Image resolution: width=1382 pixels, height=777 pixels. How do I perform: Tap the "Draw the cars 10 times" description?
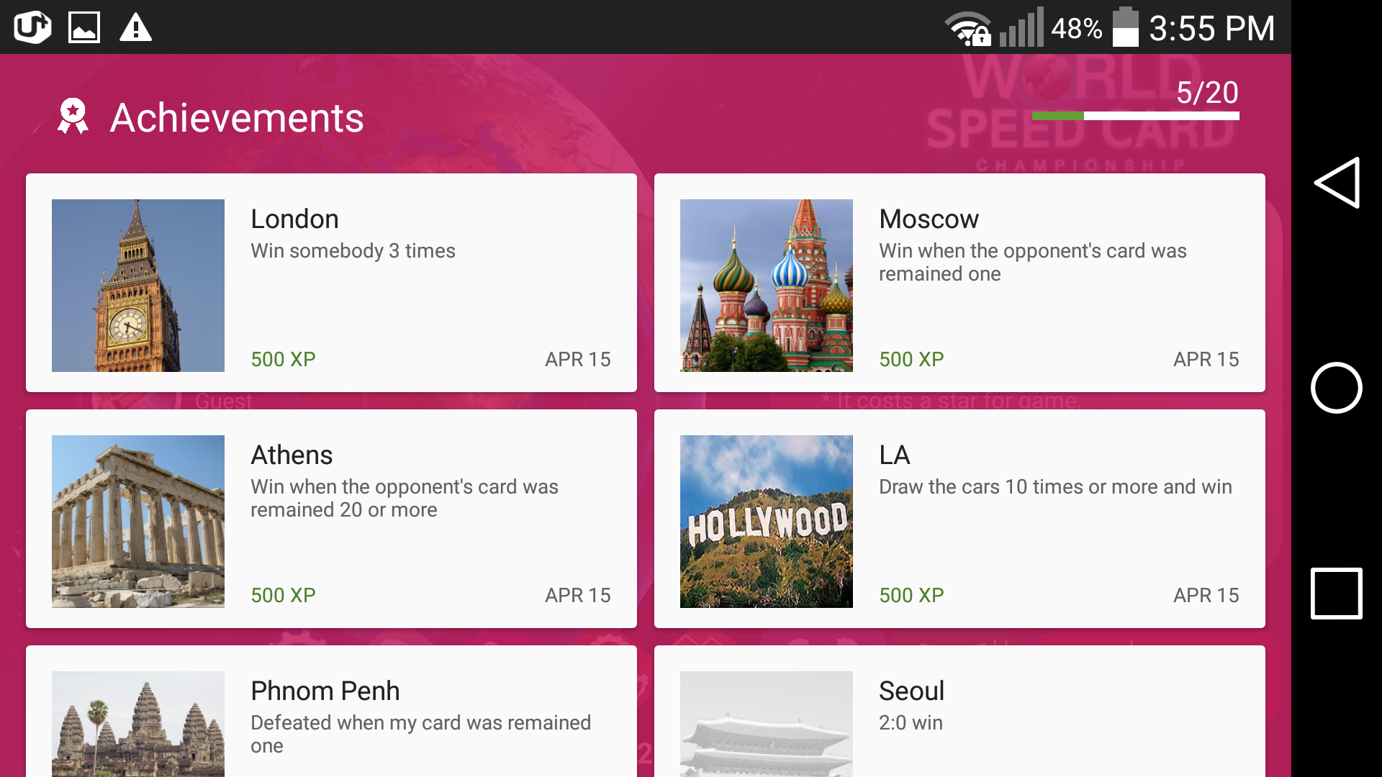pos(1055,487)
